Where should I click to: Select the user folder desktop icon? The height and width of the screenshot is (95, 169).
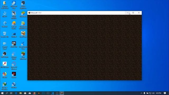point(4,5)
